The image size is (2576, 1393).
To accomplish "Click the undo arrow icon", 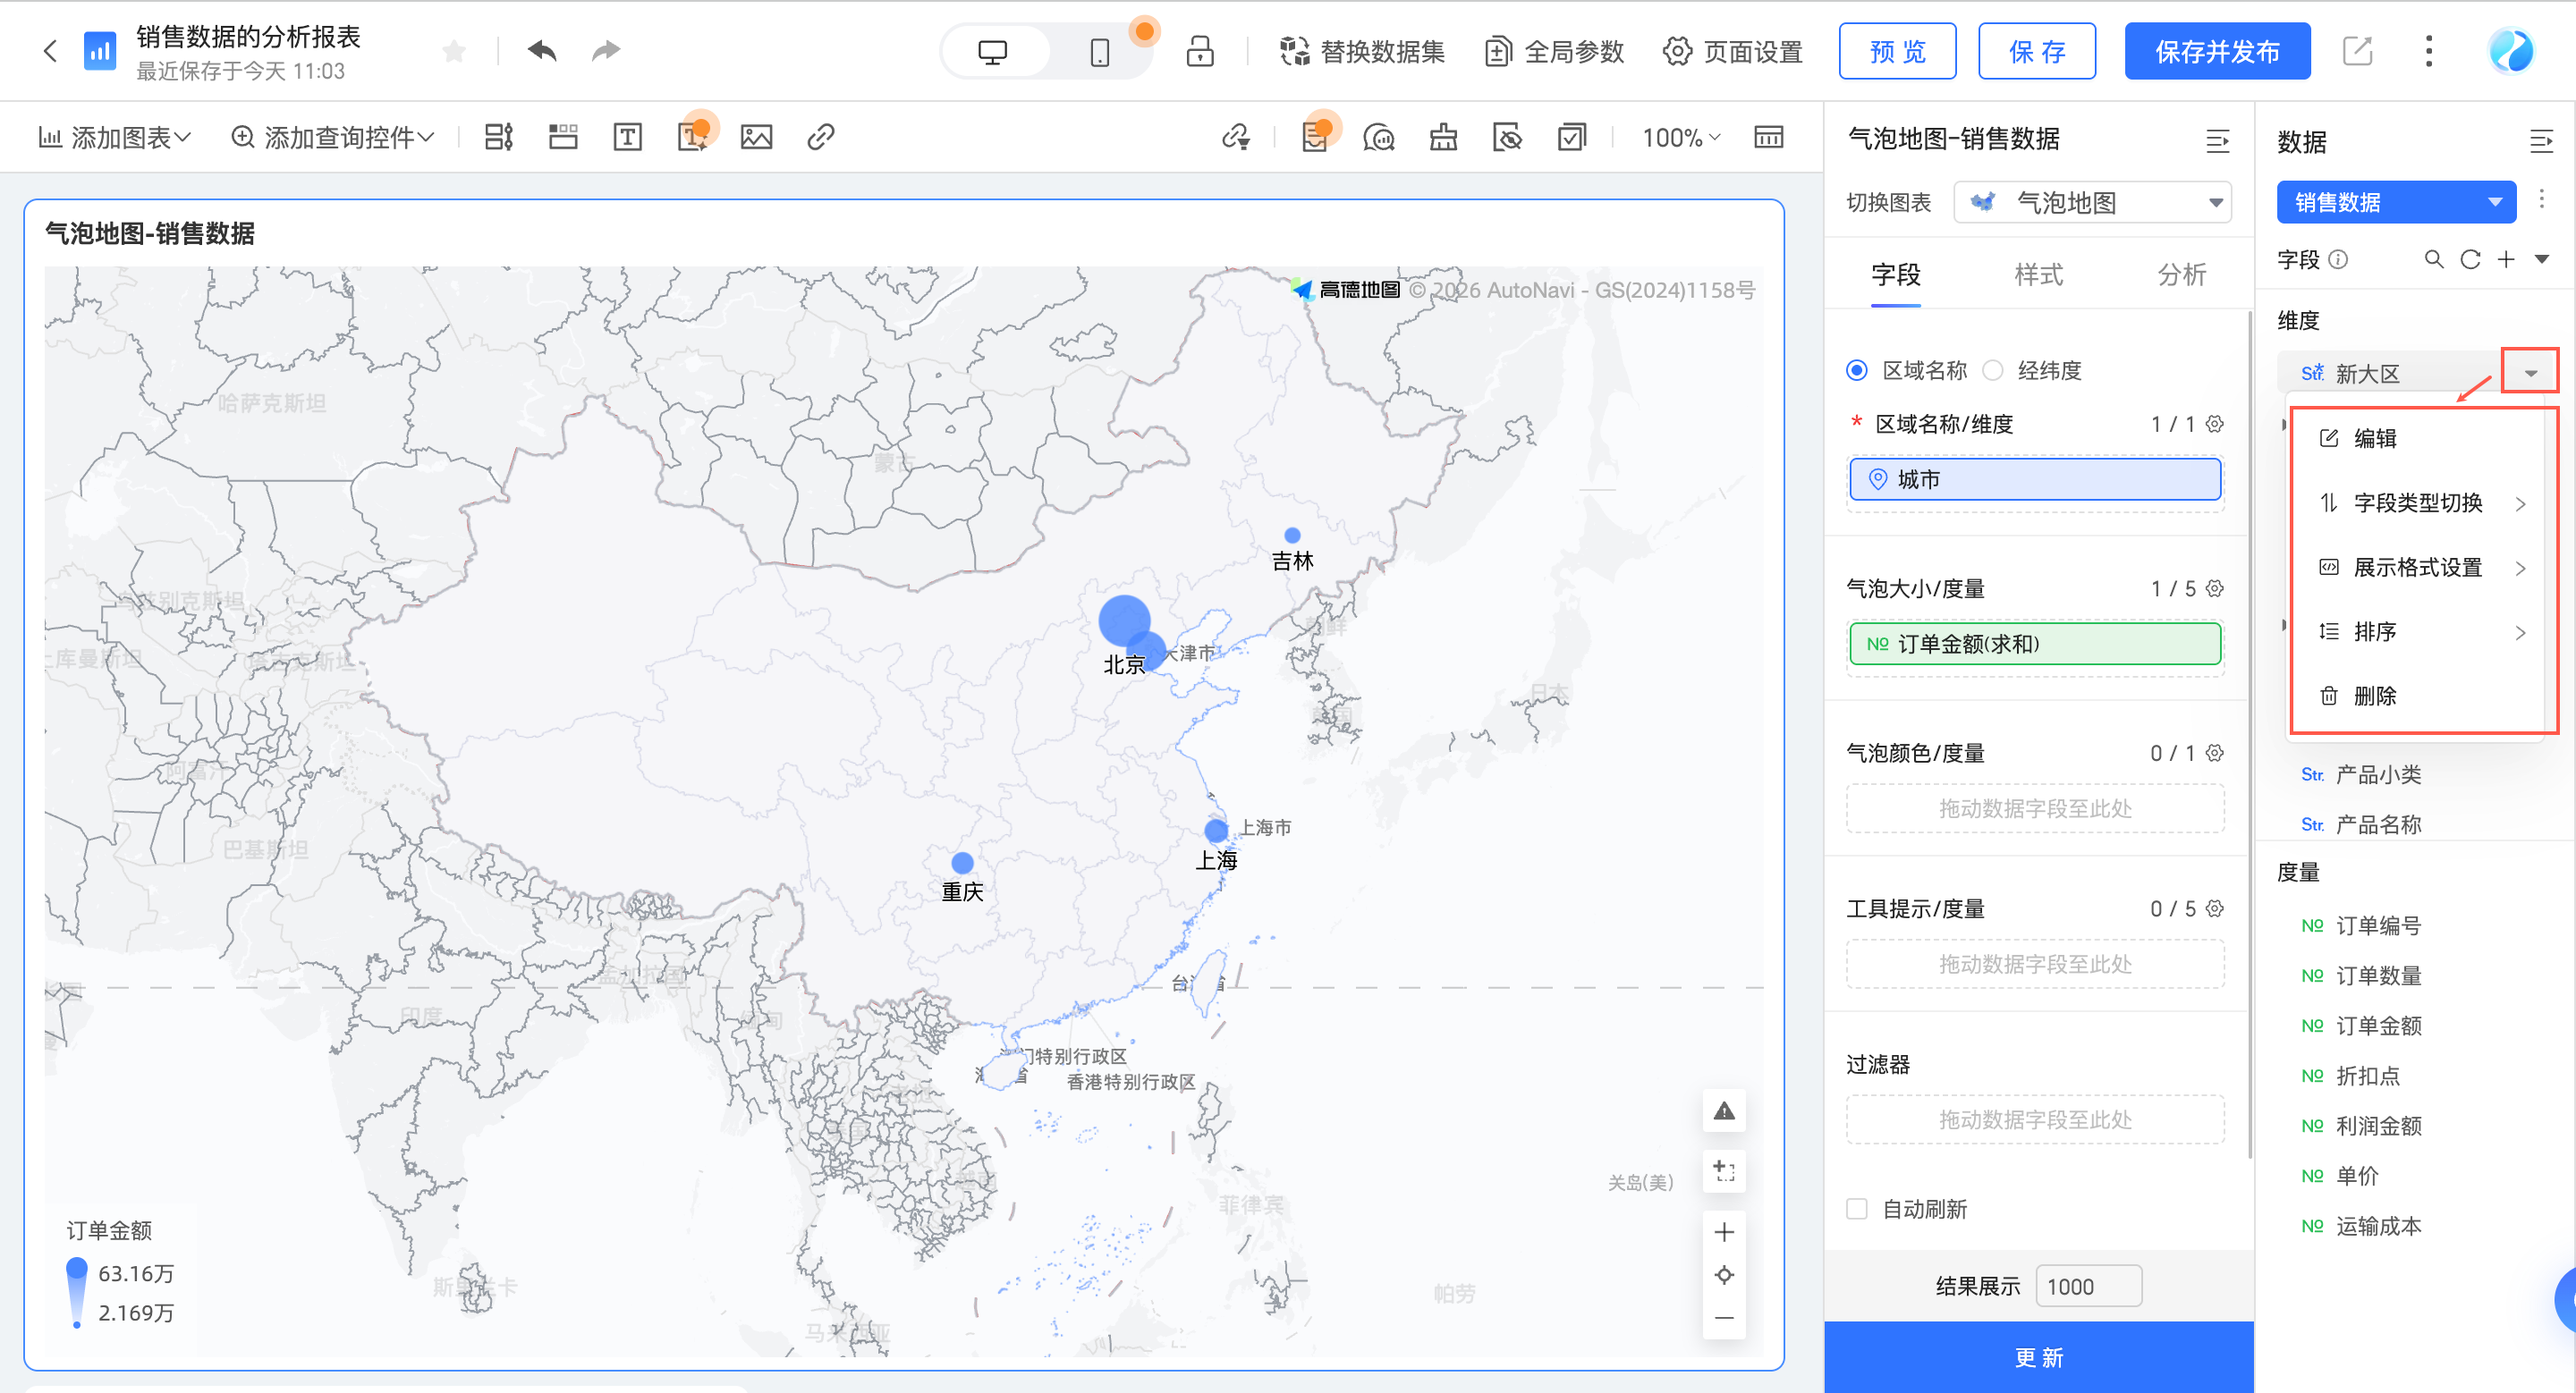I will pos(542,50).
